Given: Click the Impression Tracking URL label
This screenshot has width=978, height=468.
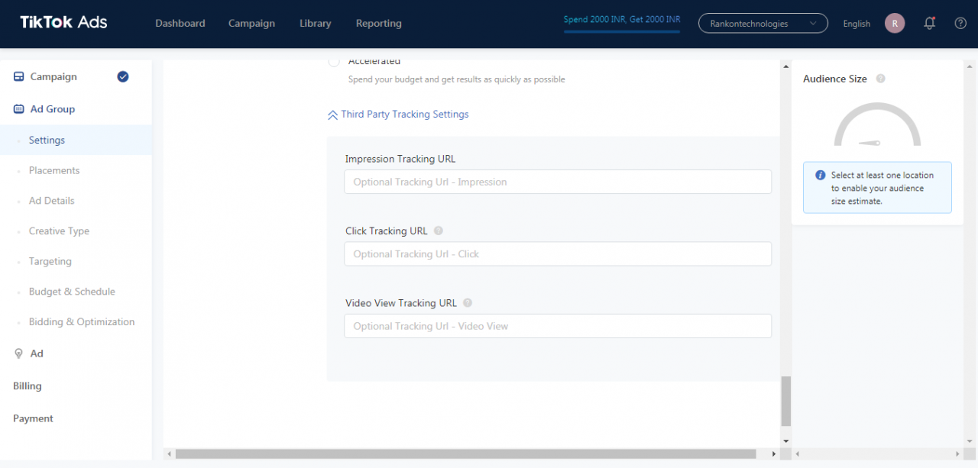Looking at the screenshot, I should point(400,159).
